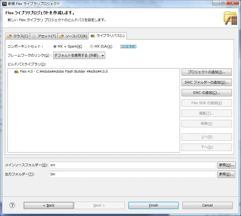This screenshot has width=241, height=216.
Task: Click the クラス(C) tab folder icon
Action: tap(9, 36)
